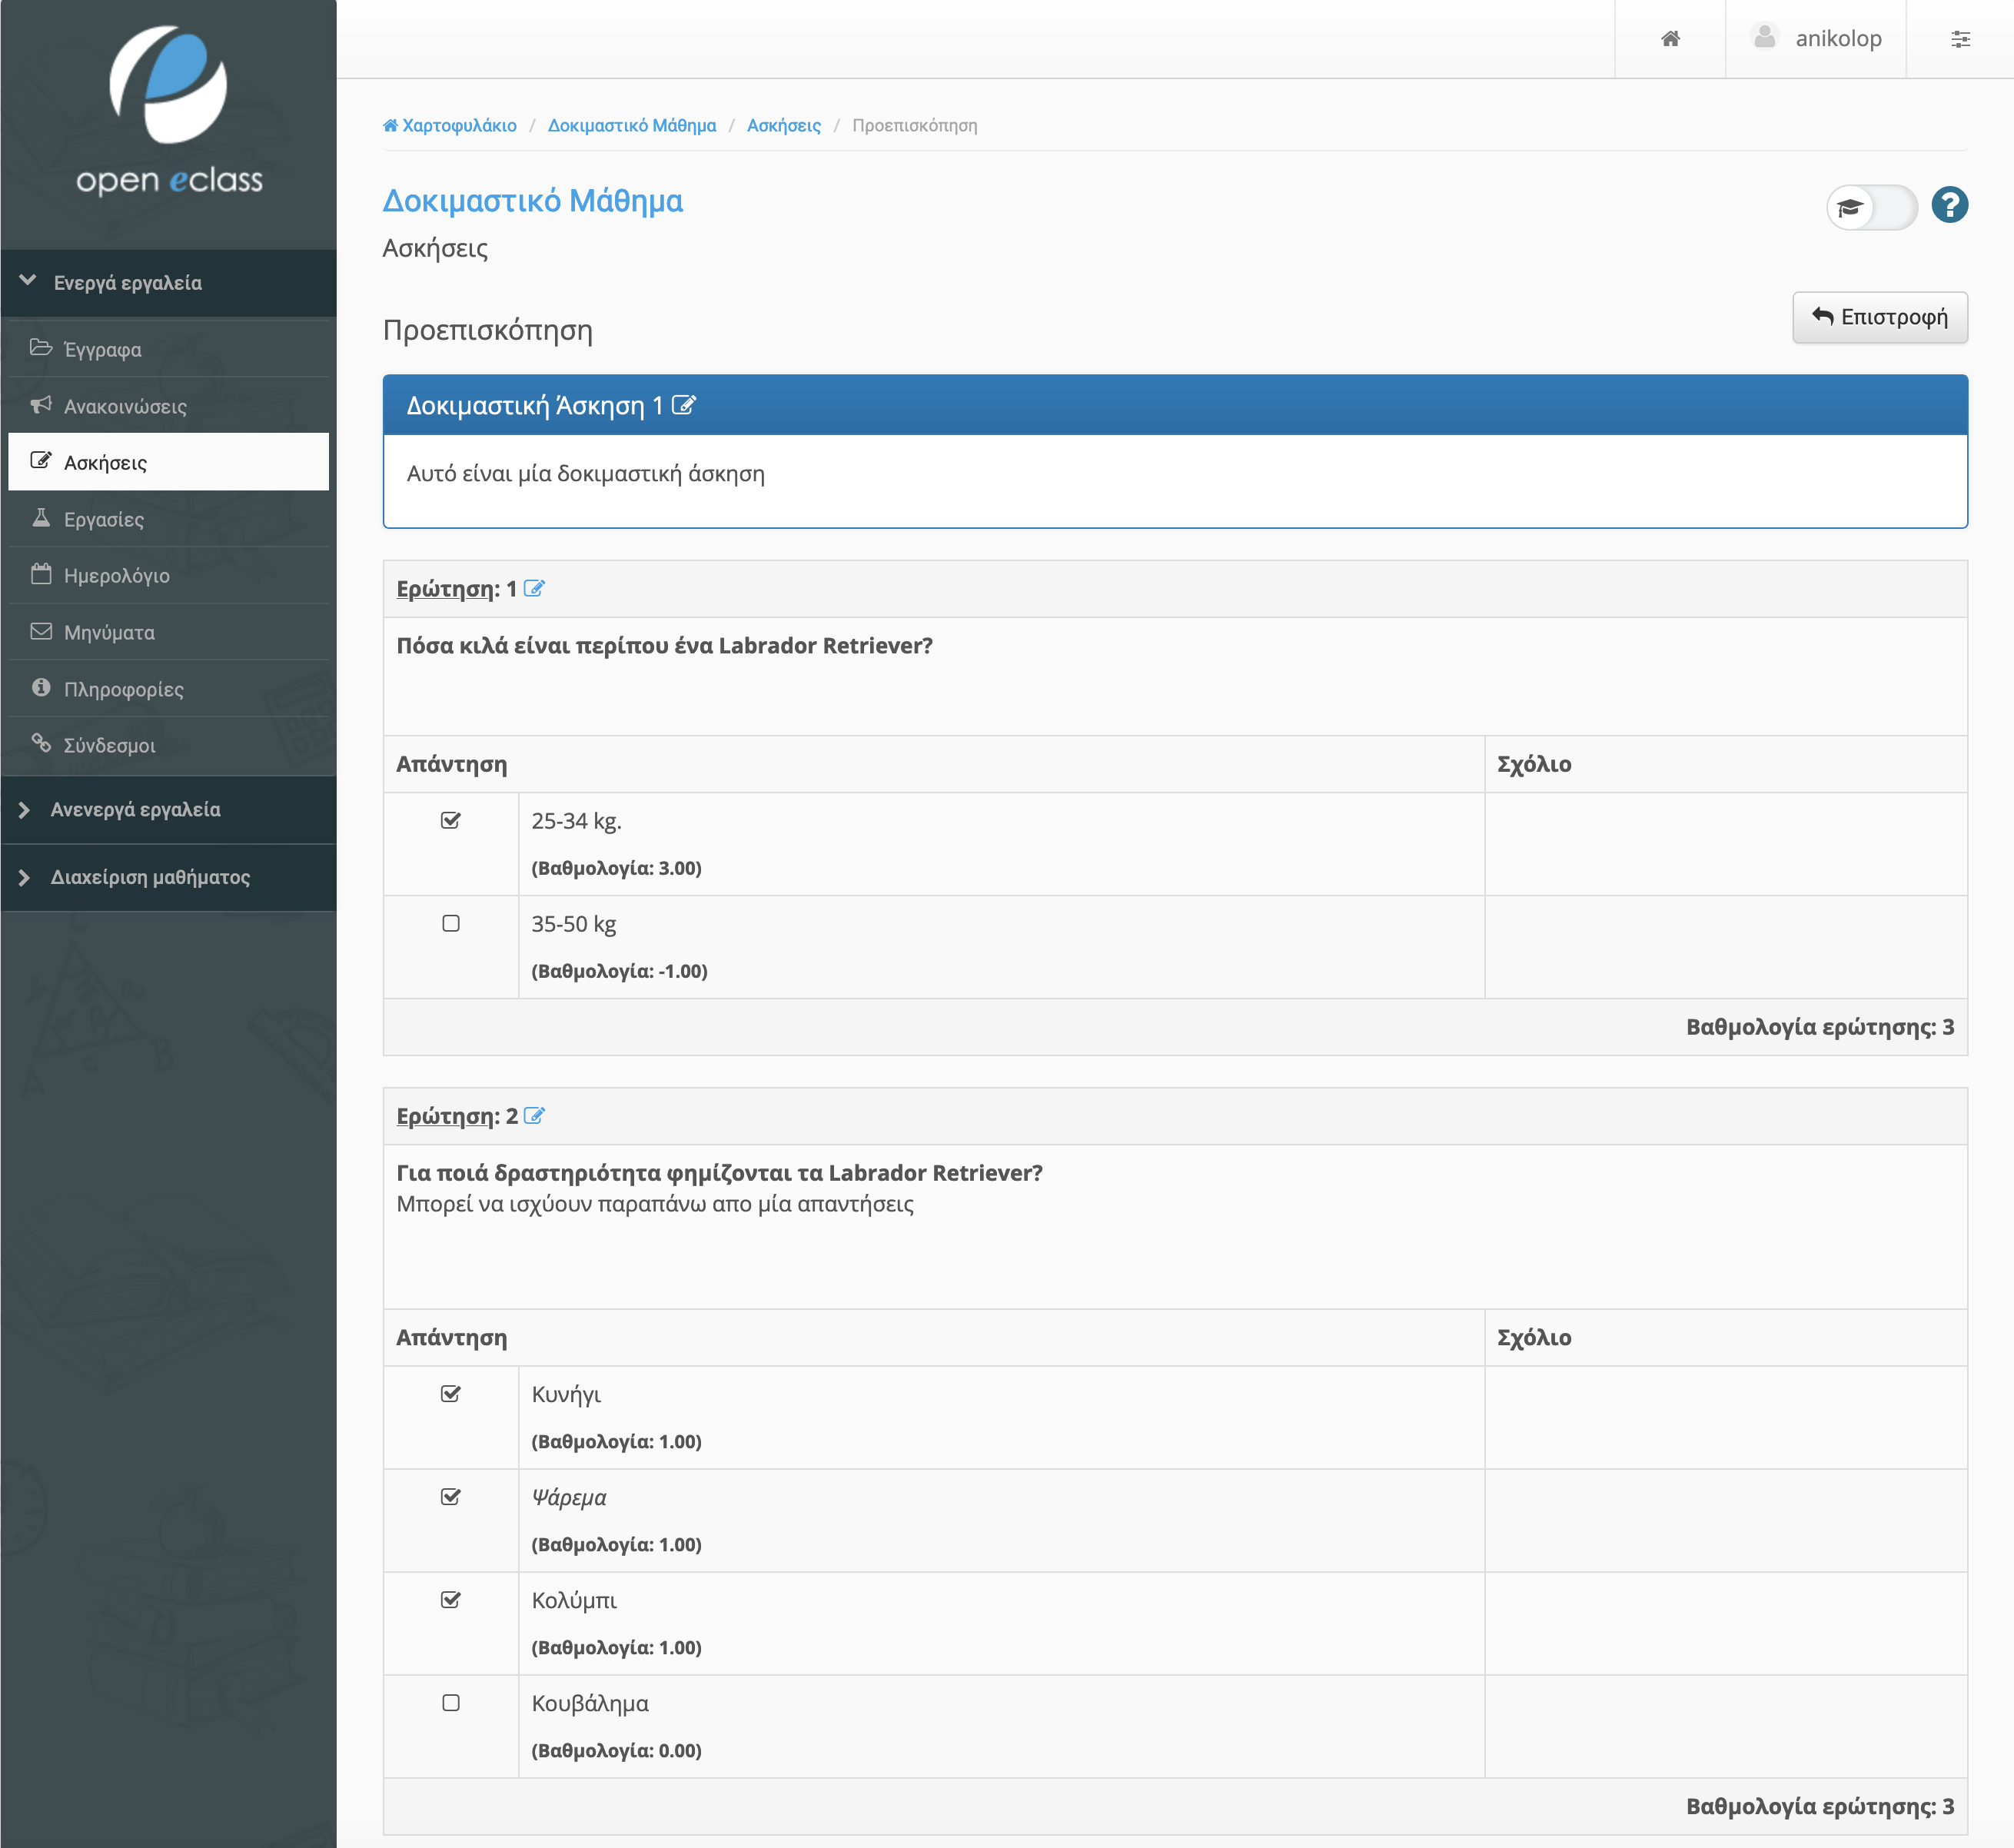
Task: Open Πληροφορίες in the sidebar
Action: coord(168,689)
